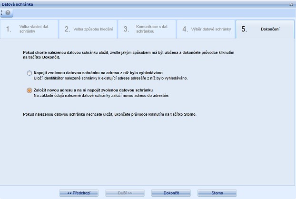Close the Datová schránka window
This screenshot has height=199, width=296.
(x=291, y=4)
